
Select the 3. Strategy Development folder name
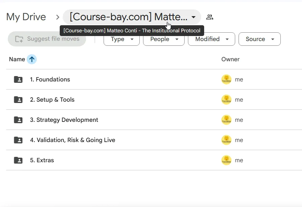(64, 120)
